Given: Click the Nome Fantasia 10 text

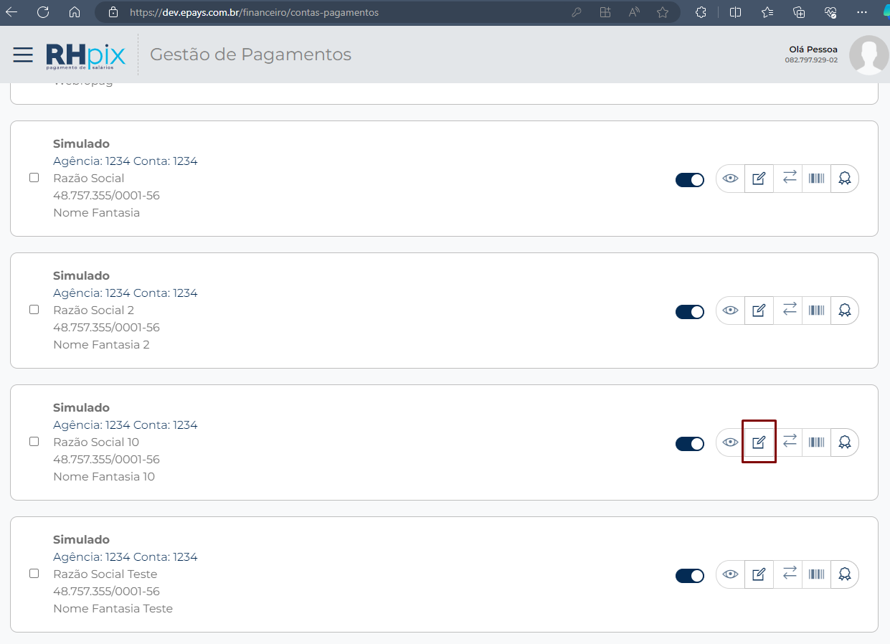Looking at the screenshot, I should [104, 476].
